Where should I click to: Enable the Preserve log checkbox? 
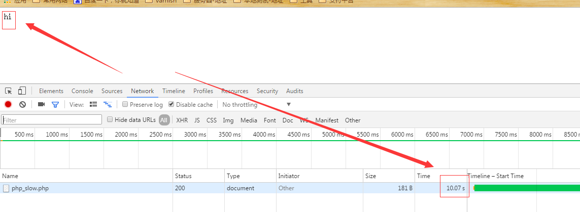click(125, 105)
